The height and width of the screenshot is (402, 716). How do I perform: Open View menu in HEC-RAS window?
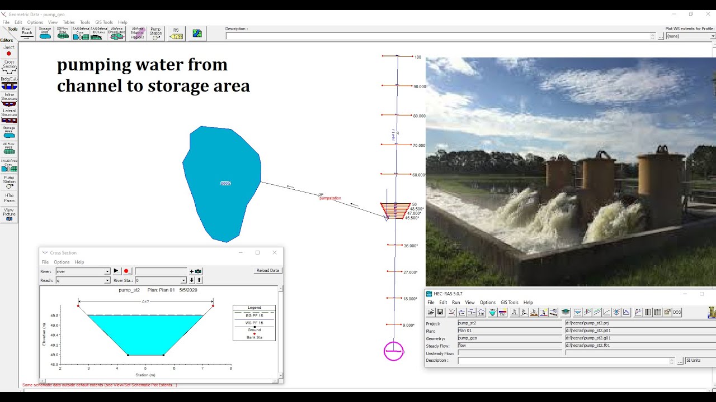[x=470, y=302]
